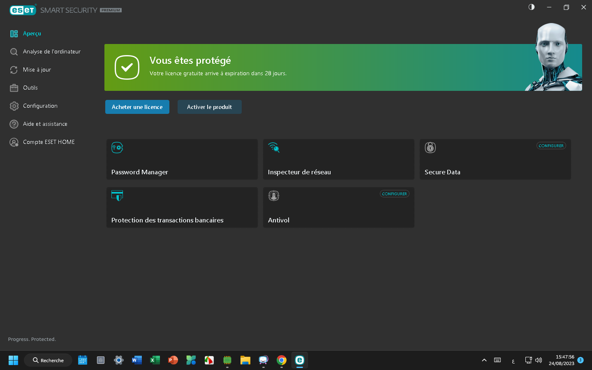Click the Antivol tile icon
The image size is (592, 370).
point(274,196)
